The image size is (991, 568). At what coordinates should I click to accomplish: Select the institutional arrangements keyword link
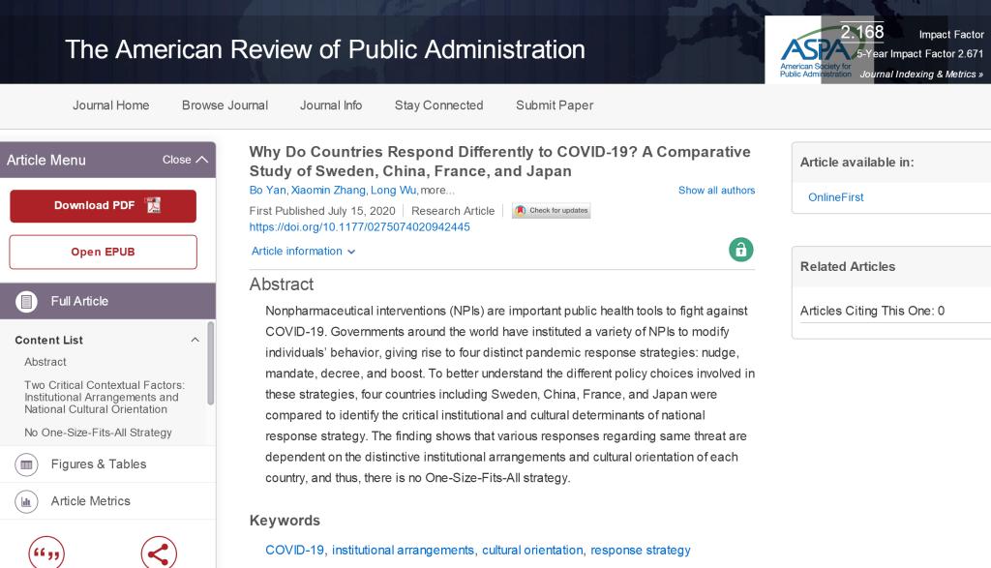coord(403,550)
